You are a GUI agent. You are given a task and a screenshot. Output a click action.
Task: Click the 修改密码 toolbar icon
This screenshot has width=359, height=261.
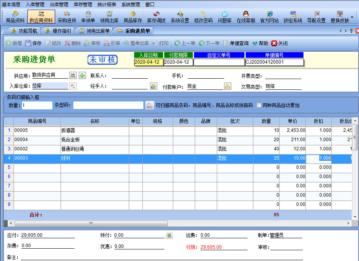(x=203, y=17)
